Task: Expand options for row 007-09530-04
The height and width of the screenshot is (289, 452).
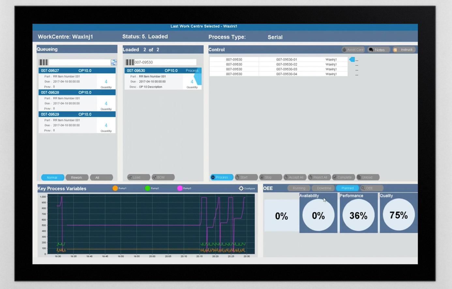Action: click(x=357, y=75)
